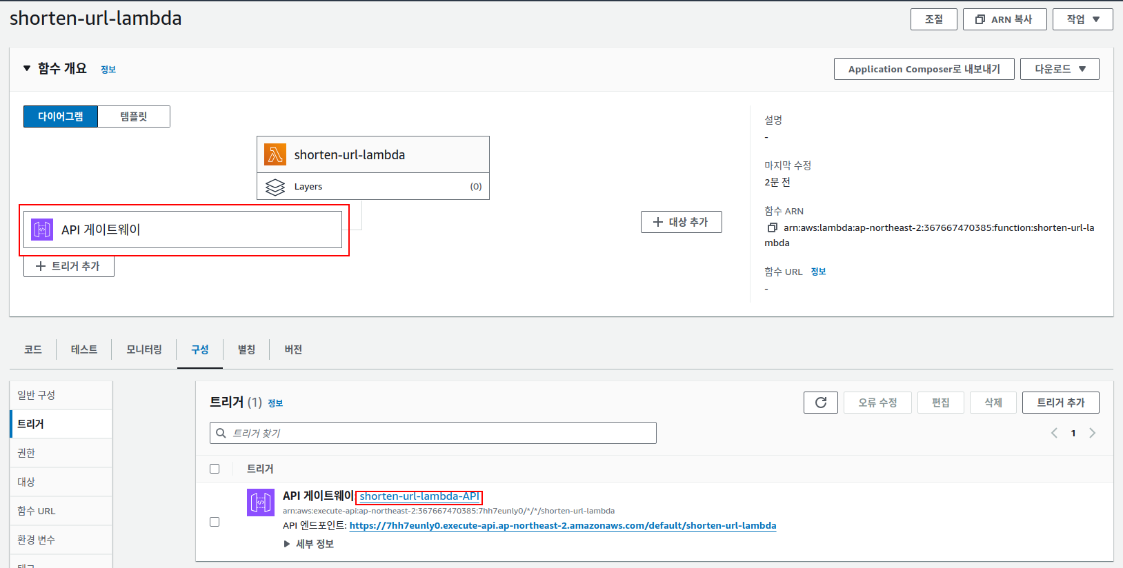Click the Lambda function icon in diagram

click(x=275, y=154)
